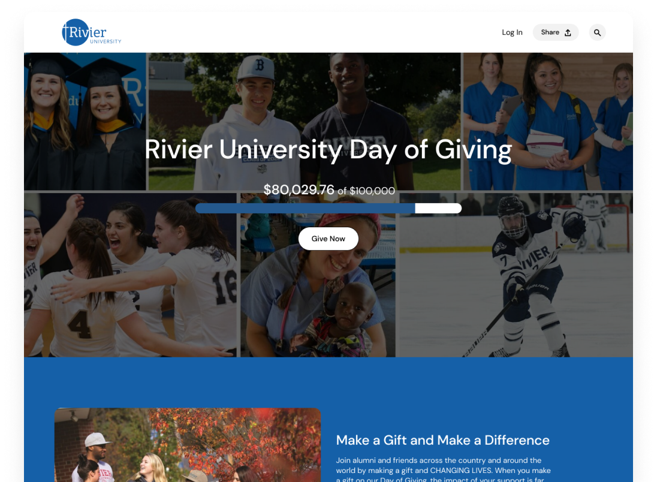Open the Log In link
Viewport: 657px width, 482px height.
tap(512, 32)
